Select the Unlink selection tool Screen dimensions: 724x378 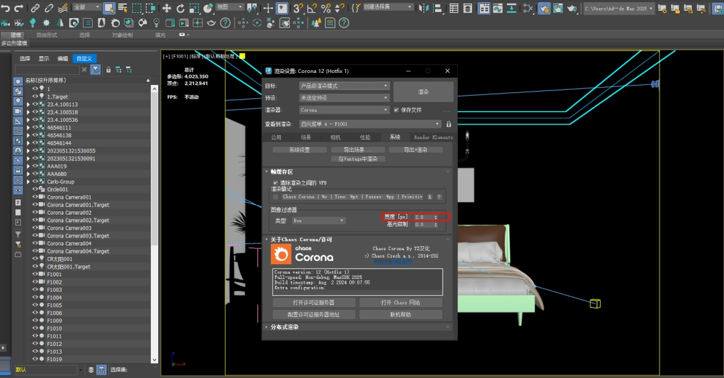pos(49,8)
